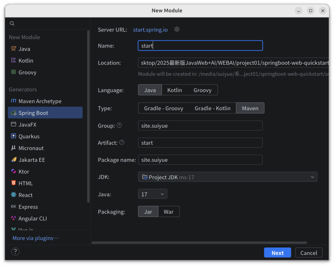The image size is (334, 266).
Task: Click the horizontal scrollbar at bottom
Action: [199, 243]
